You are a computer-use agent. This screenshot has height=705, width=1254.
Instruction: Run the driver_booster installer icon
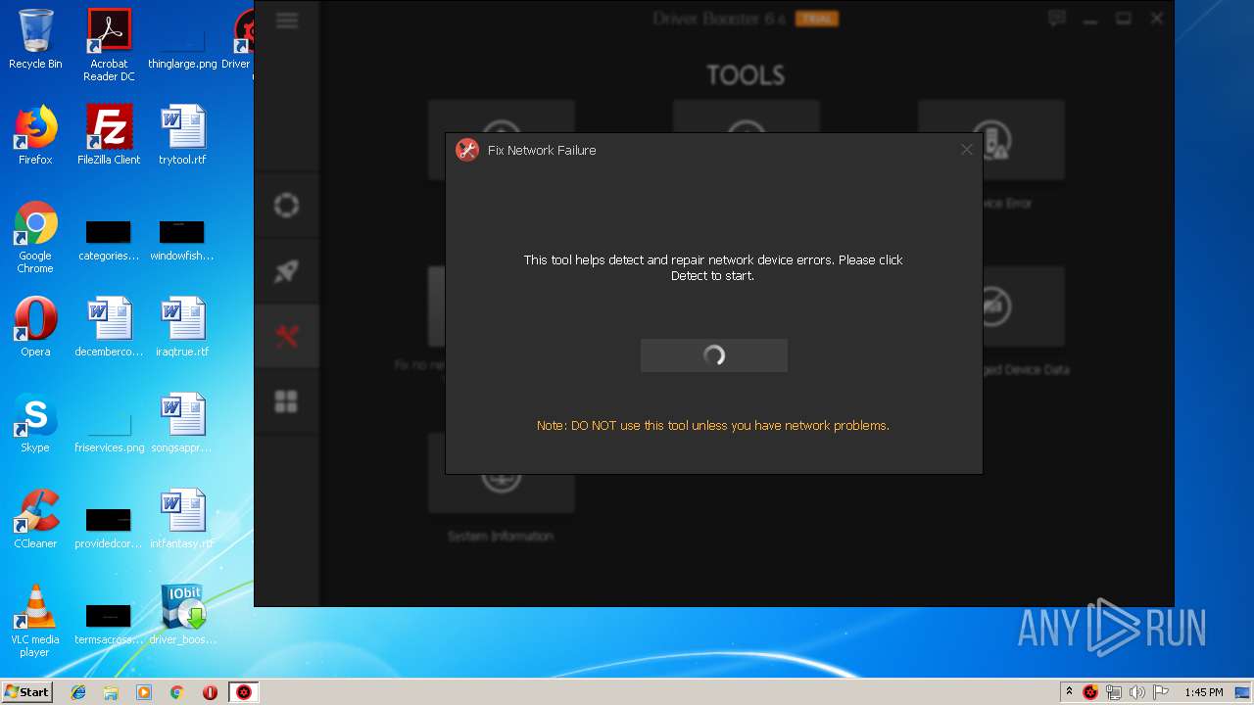coord(182,615)
